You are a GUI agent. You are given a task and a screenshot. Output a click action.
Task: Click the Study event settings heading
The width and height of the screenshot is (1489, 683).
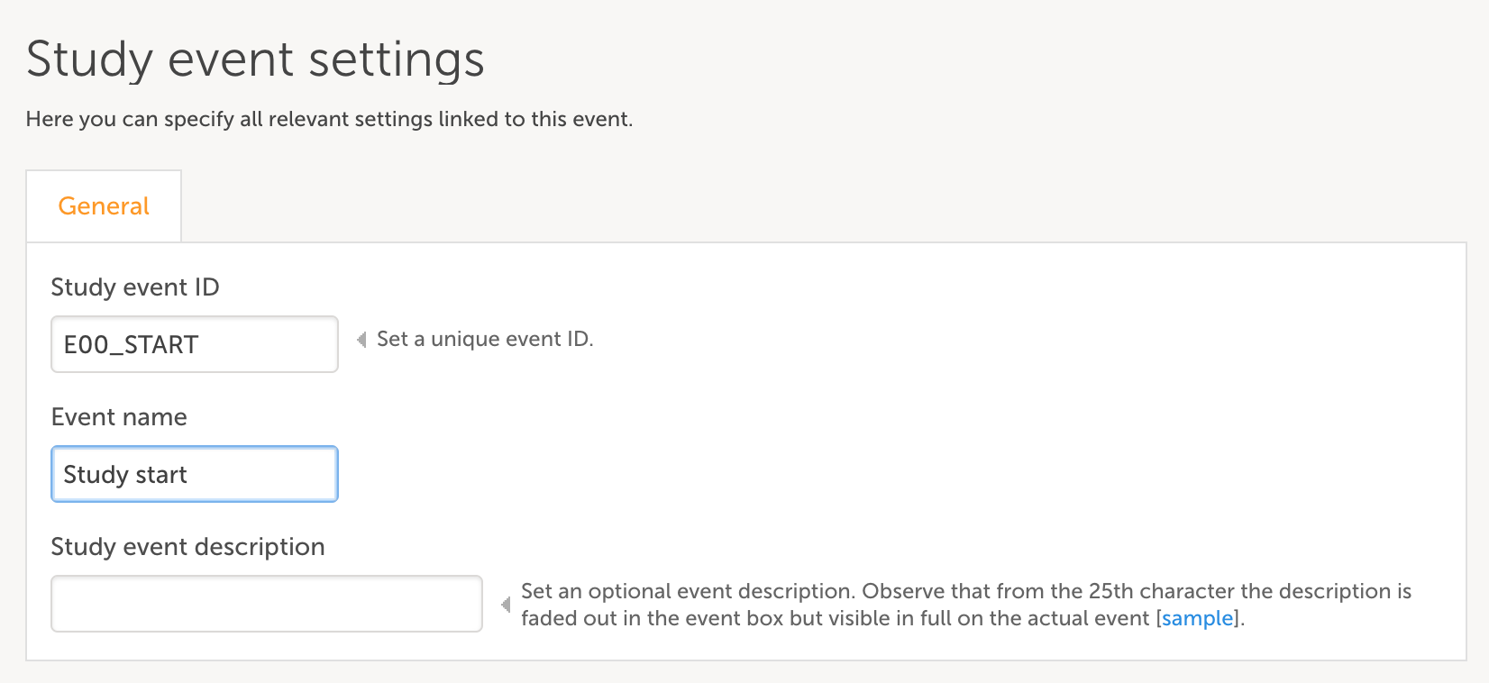[x=255, y=59]
